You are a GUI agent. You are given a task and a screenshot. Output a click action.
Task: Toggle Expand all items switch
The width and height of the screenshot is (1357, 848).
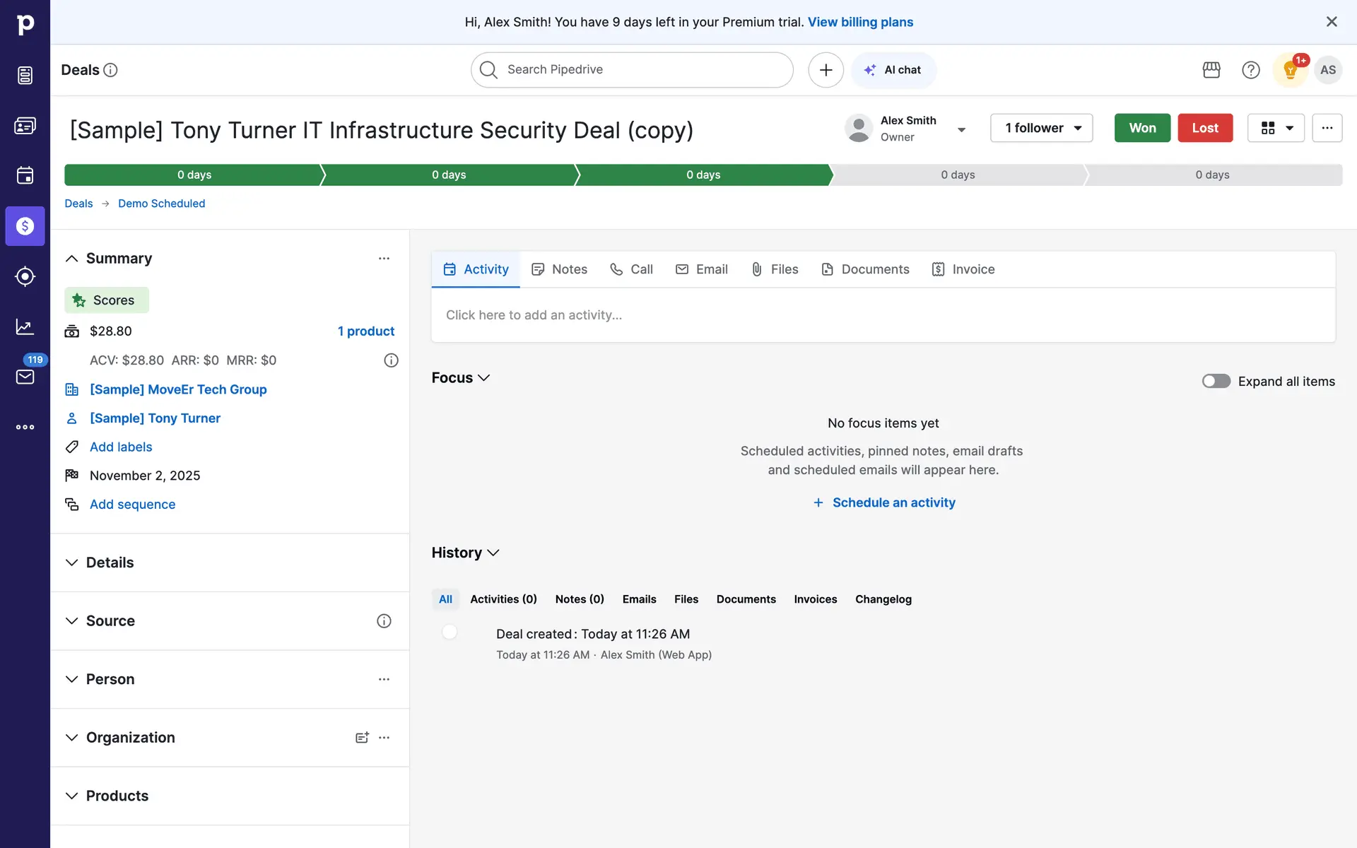point(1216,382)
